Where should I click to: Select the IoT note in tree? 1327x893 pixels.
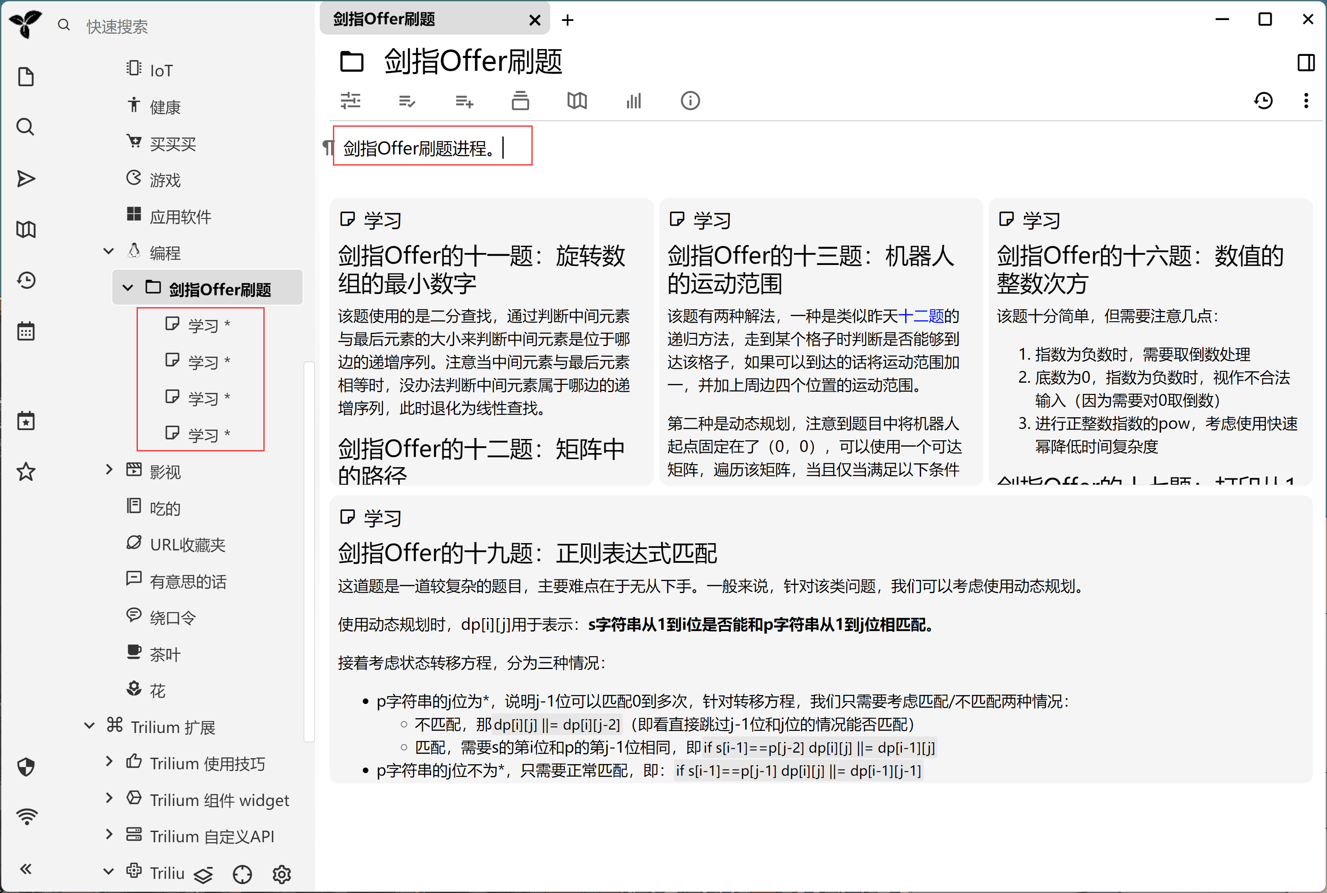[160, 71]
